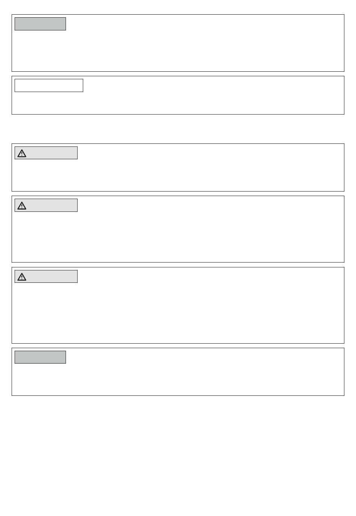Click the exclamation mark inside the first warning triangle
Viewport: 356px width, 516px height.
[x=22, y=154]
